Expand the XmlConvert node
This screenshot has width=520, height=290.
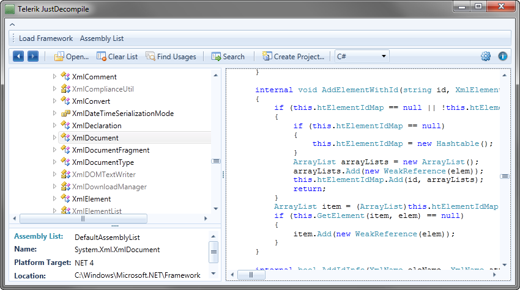(54, 101)
